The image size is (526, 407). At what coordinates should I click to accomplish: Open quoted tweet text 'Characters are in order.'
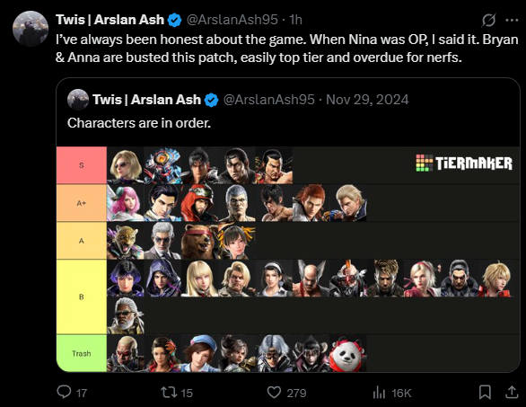click(139, 123)
